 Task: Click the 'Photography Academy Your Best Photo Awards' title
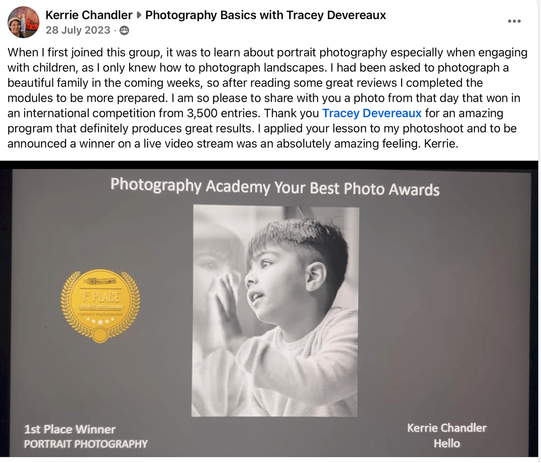pyautogui.click(x=275, y=187)
